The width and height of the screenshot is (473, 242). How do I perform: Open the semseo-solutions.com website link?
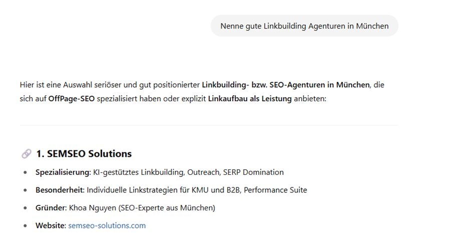(x=107, y=225)
